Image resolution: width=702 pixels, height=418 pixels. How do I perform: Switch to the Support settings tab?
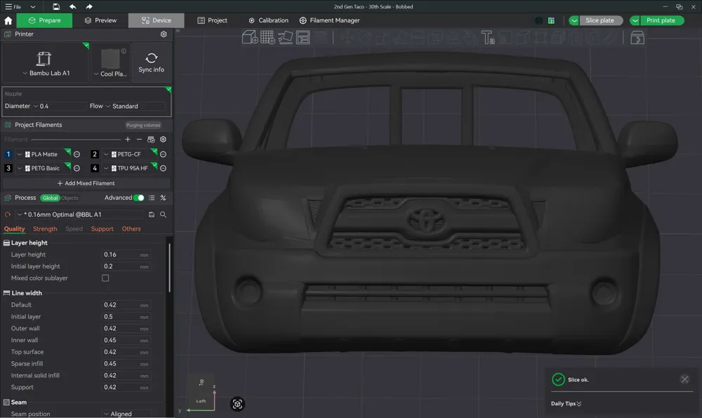[102, 229]
